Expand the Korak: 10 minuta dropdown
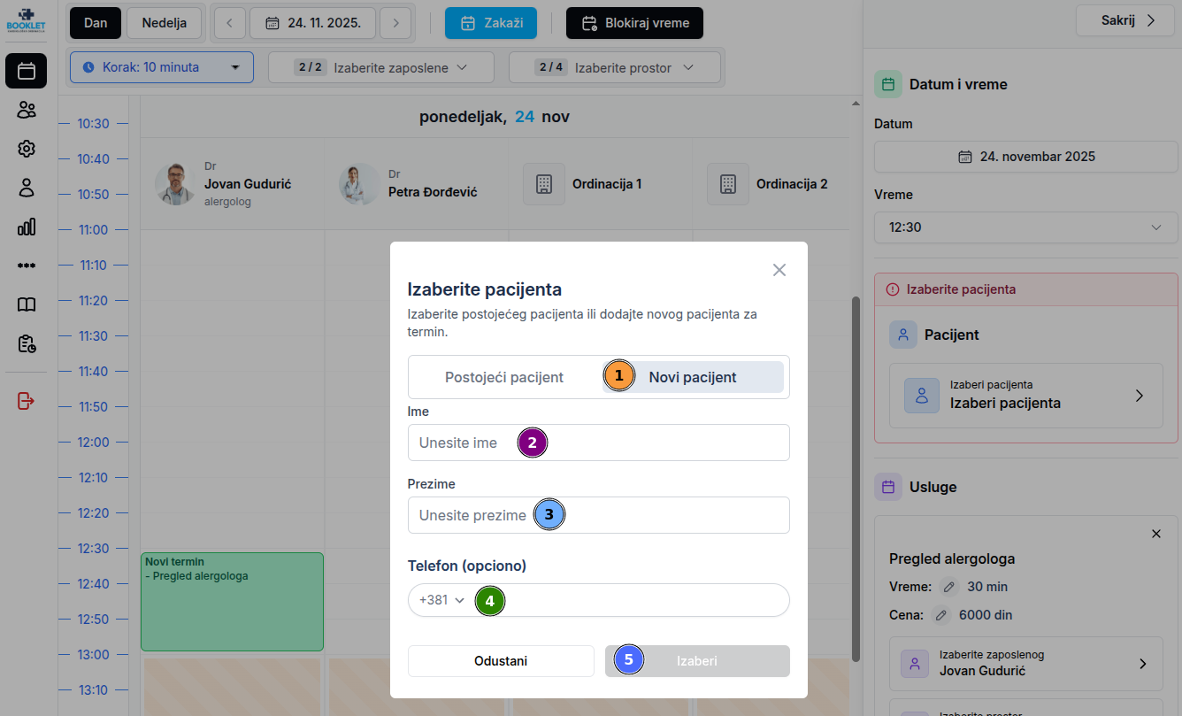The image size is (1182, 716). [161, 67]
